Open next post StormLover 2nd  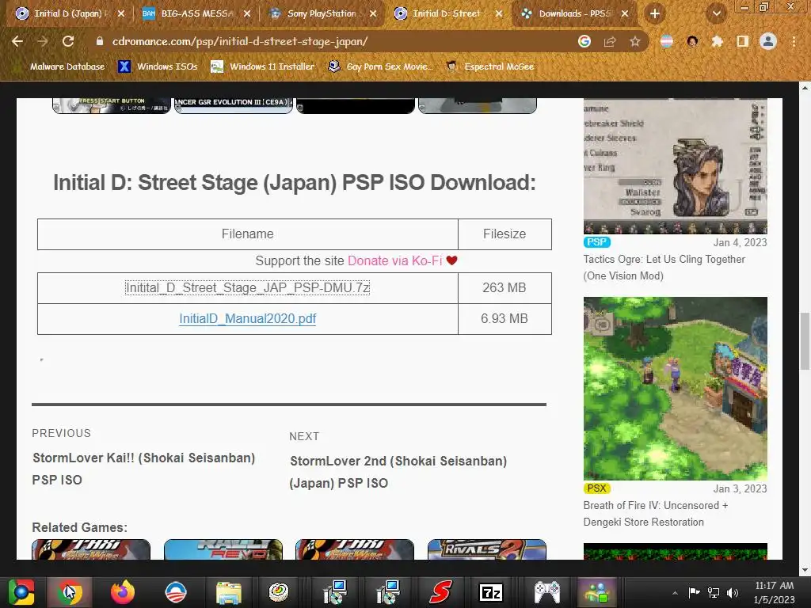pyautogui.click(x=398, y=472)
